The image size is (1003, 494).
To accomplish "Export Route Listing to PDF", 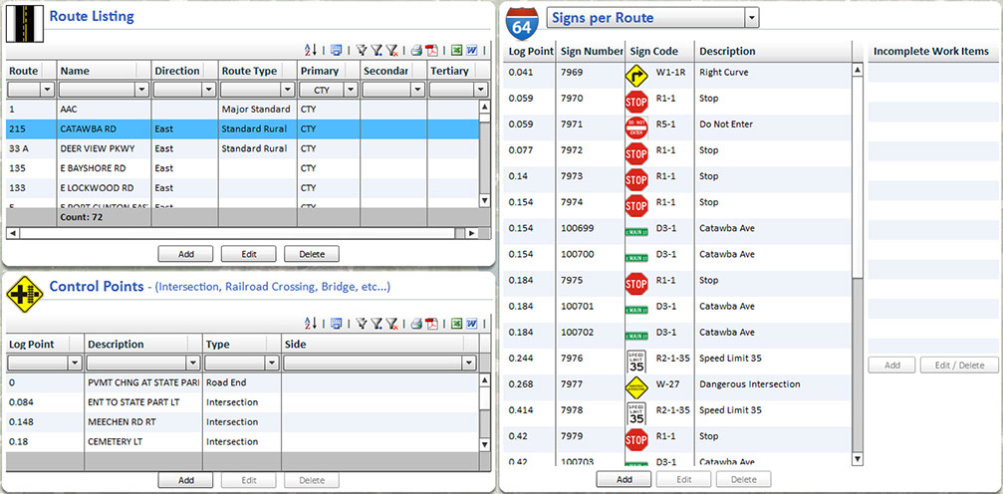I will [x=432, y=49].
